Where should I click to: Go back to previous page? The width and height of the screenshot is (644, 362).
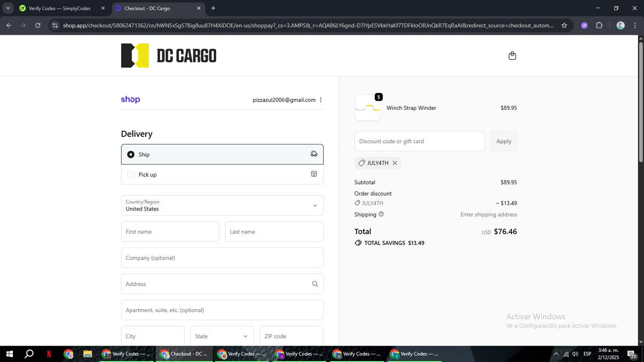pyautogui.click(x=9, y=25)
